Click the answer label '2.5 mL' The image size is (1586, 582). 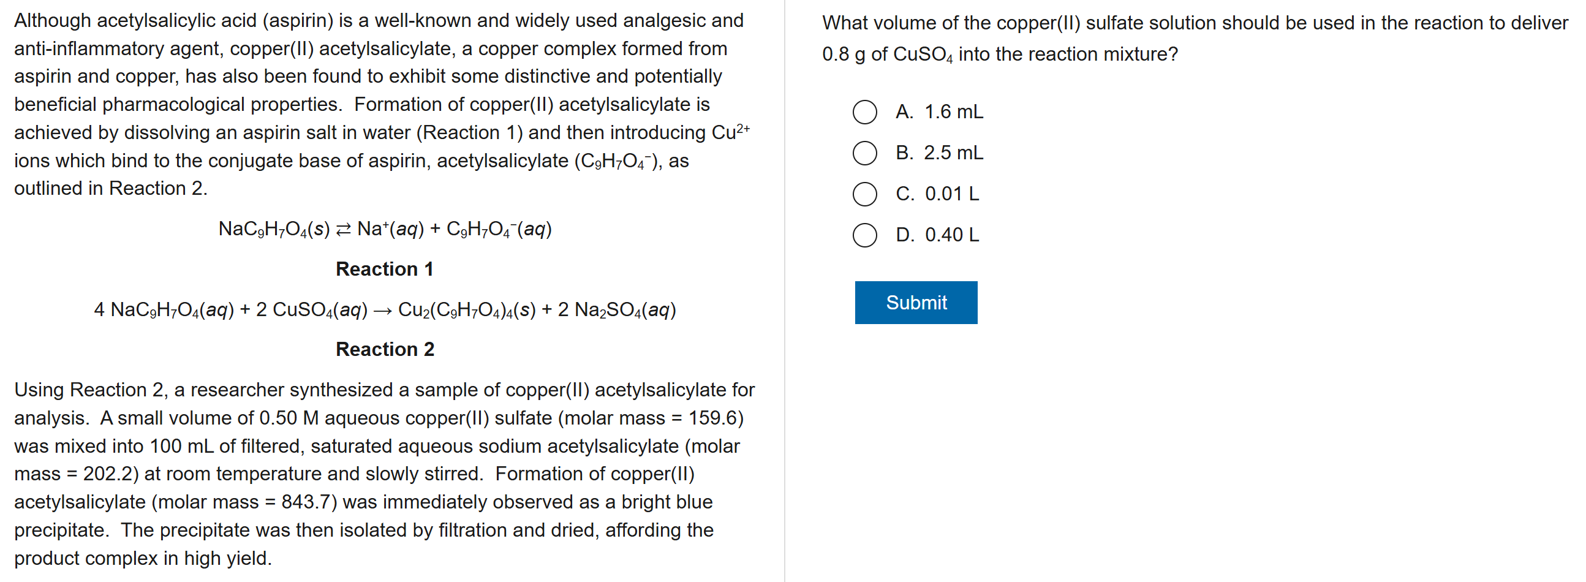(953, 153)
